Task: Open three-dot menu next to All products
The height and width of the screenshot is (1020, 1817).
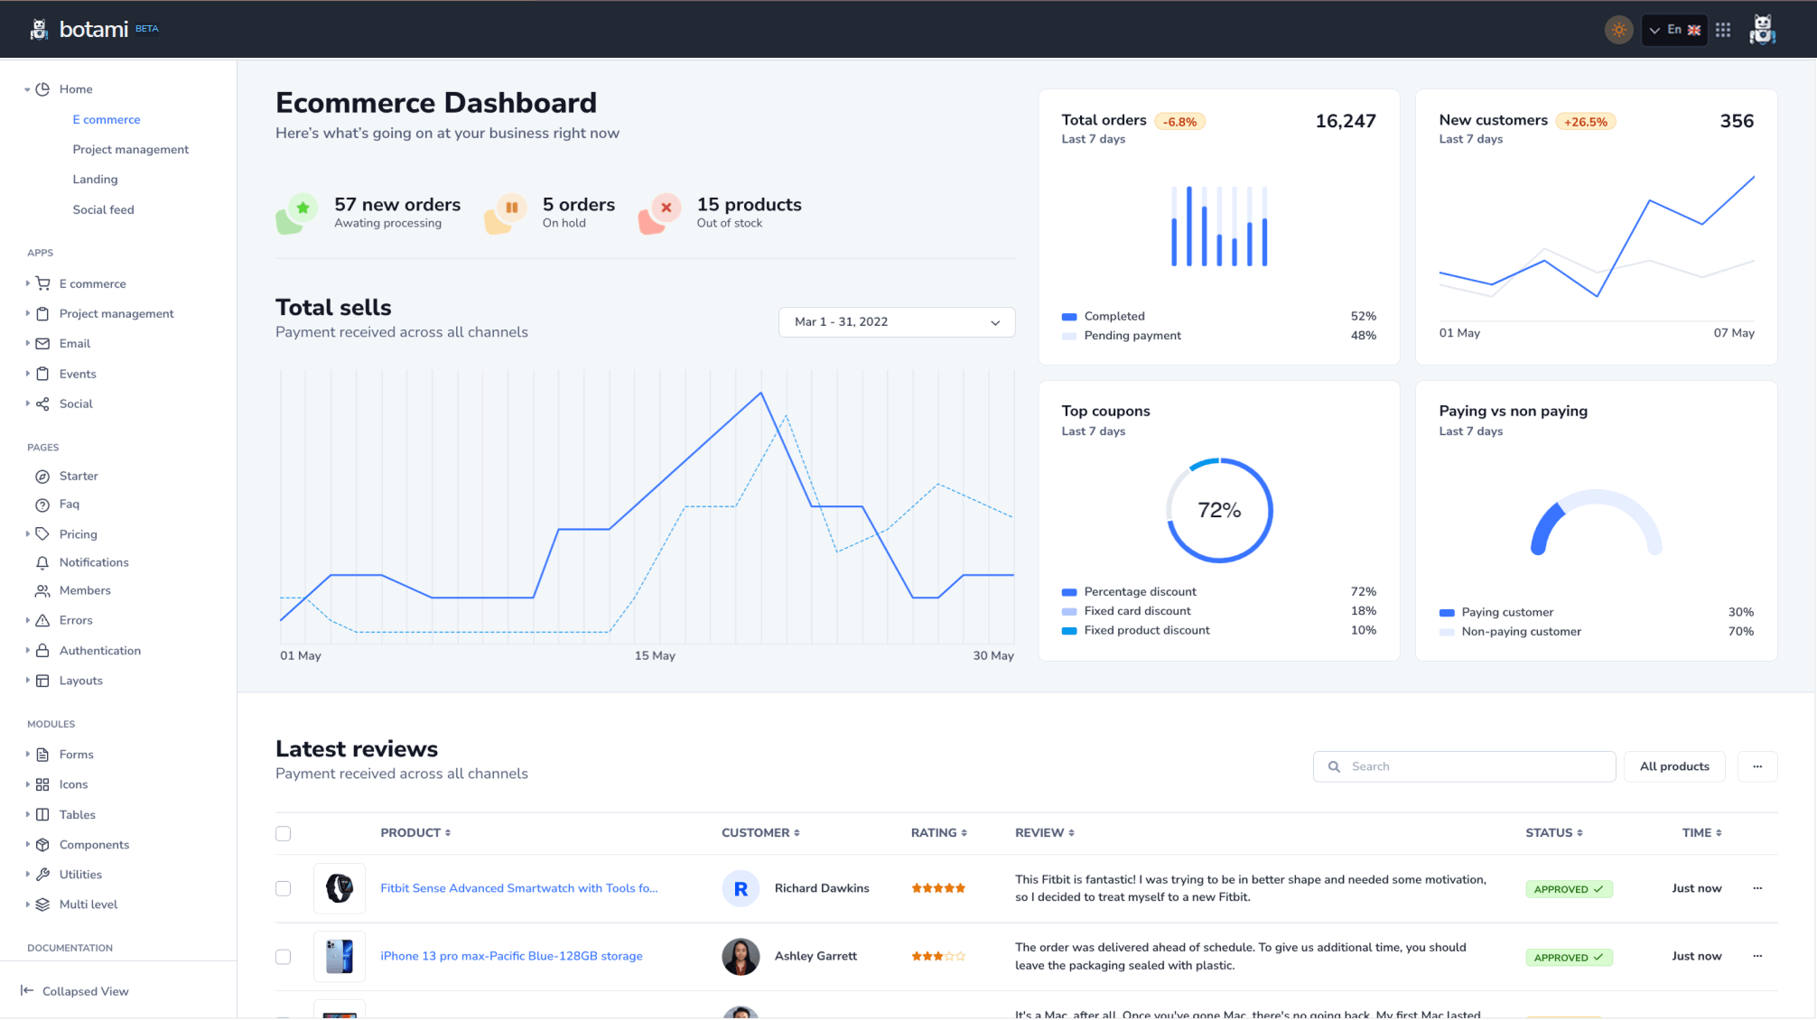Action: coord(1757,766)
